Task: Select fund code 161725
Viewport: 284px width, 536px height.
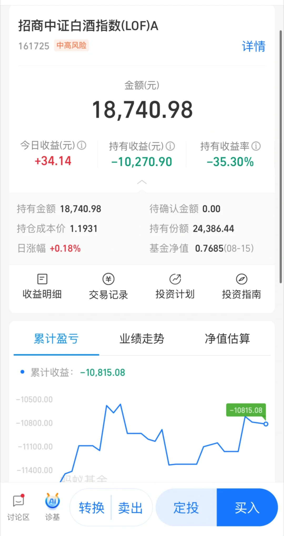Action: tap(34, 46)
